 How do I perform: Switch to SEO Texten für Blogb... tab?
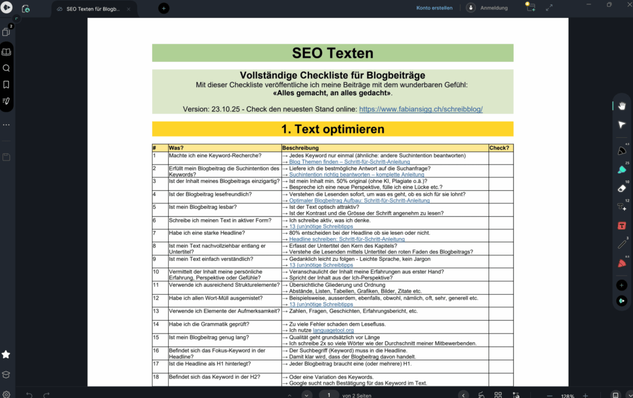pyautogui.click(x=94, y=9)
